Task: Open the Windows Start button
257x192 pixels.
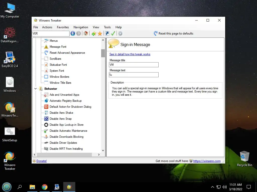Action: 7,187
